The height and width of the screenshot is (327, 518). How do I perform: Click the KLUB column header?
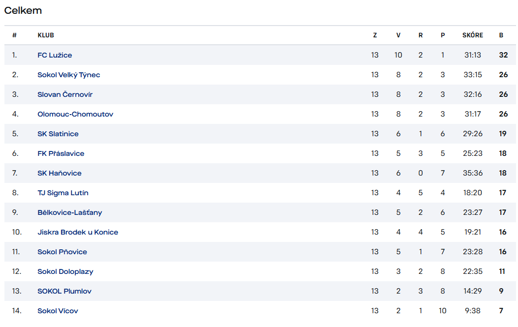pos(46,35)
